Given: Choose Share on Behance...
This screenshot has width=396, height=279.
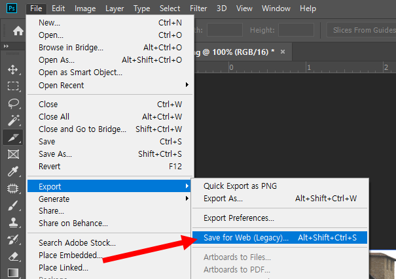Looking at the screenshot, I should [111, 223].
